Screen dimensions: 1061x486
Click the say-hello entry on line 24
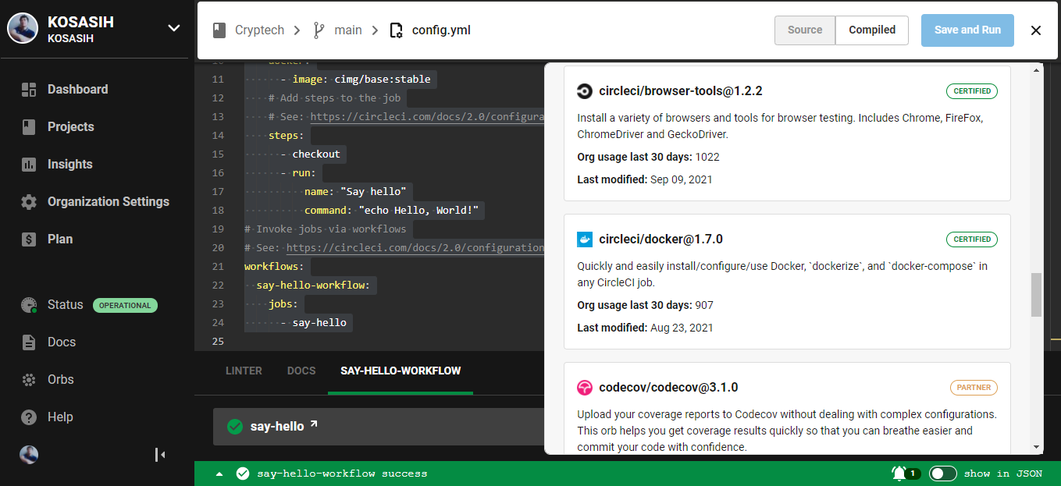click(x=319, y=323)
